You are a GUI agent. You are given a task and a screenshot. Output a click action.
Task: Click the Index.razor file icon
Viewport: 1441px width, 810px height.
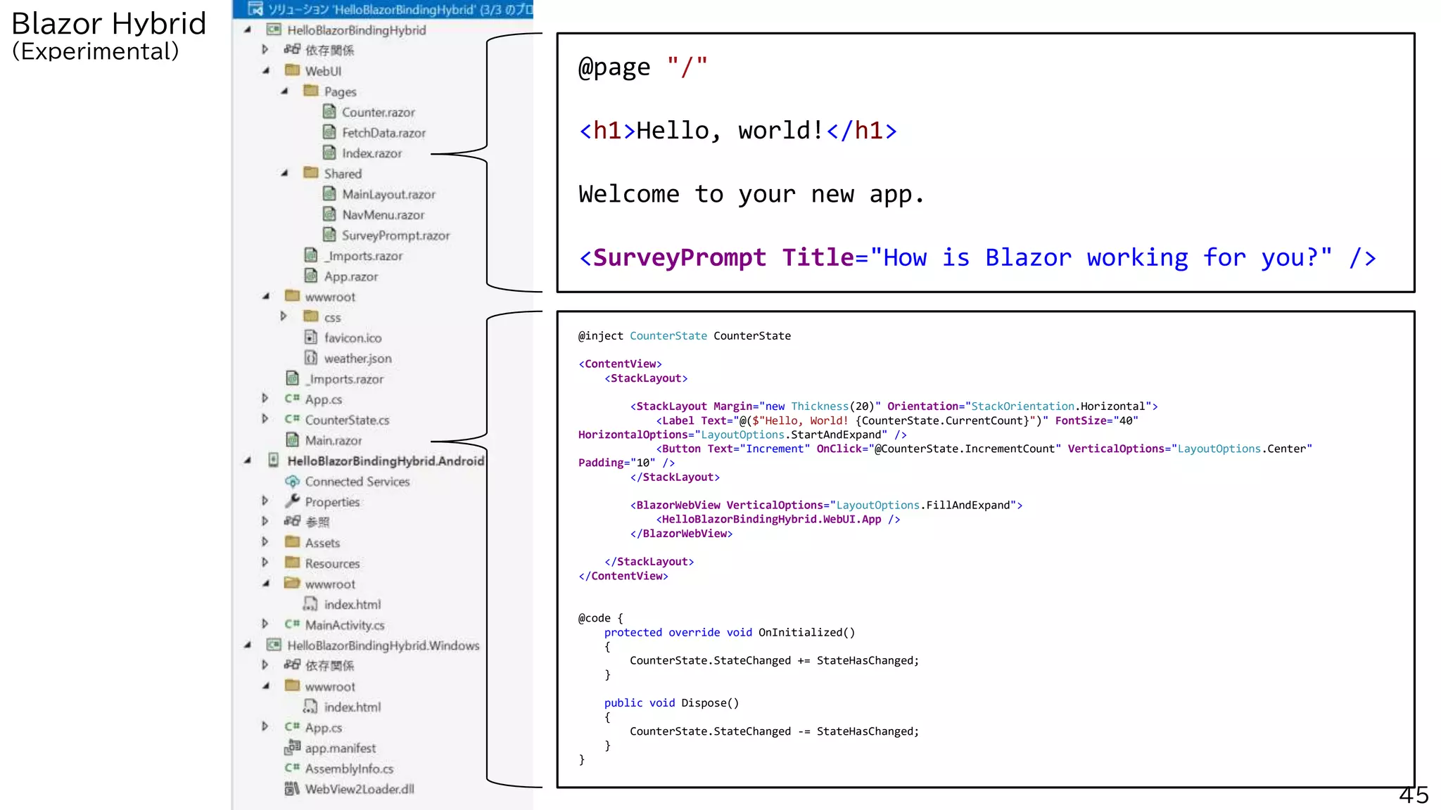click(329, 152)
